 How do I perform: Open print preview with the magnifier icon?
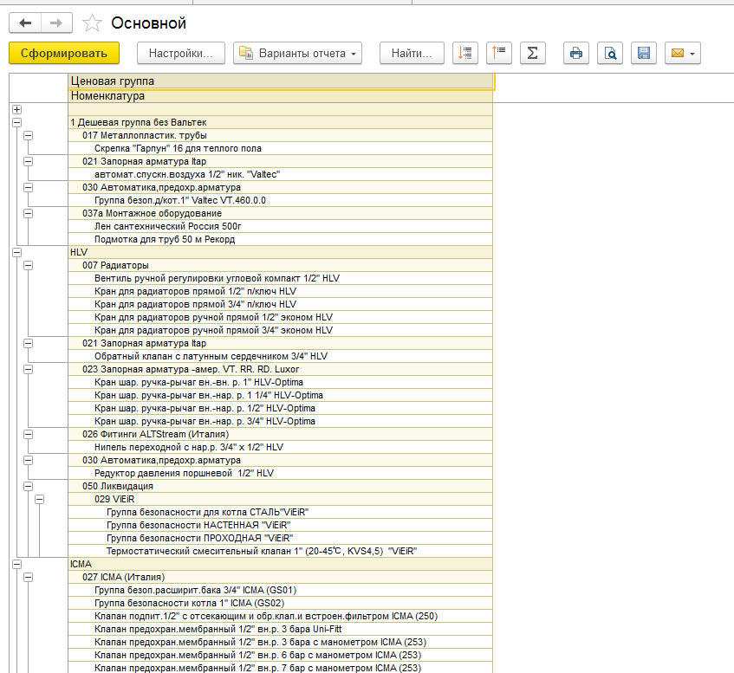pyautogui.click(x=610, y=54)
